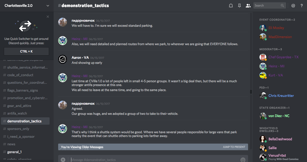
Task: Close the Quick Switcher tip
Action: (48, 17)
